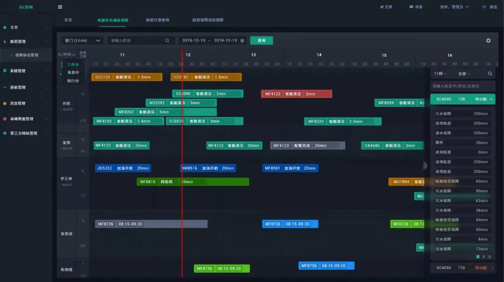Screen dimensions: 504x282
Task: Open the 您好, 管理员 user dropdown
Action: [x=454, y=7]
